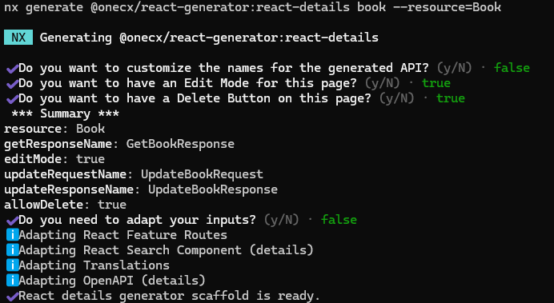Click info icon beside Adapting Translations
This screenshot has height=303, width=554.
12,265
